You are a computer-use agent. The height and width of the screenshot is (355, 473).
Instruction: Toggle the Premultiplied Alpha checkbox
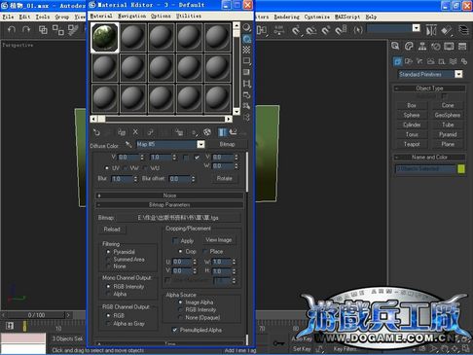175,330
